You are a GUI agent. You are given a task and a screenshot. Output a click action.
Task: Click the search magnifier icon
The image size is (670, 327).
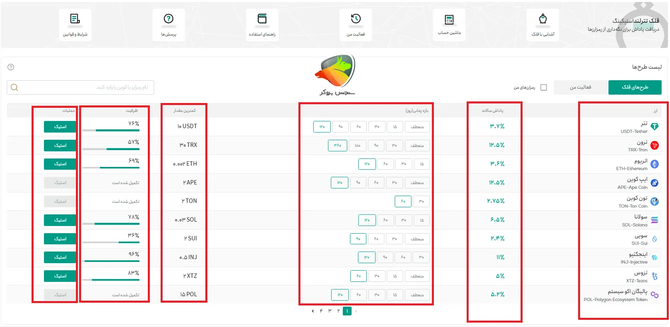tap(14, 87)
